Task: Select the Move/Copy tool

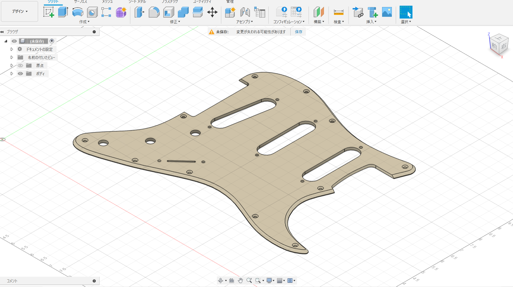Action: (x=212, y=12)
